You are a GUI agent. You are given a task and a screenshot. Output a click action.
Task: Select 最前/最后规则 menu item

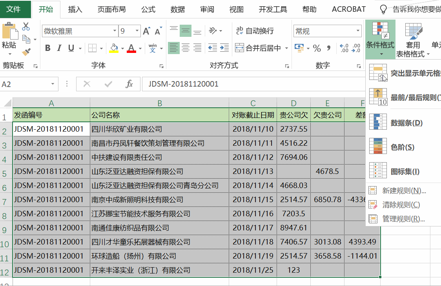[x=404, y=98]
